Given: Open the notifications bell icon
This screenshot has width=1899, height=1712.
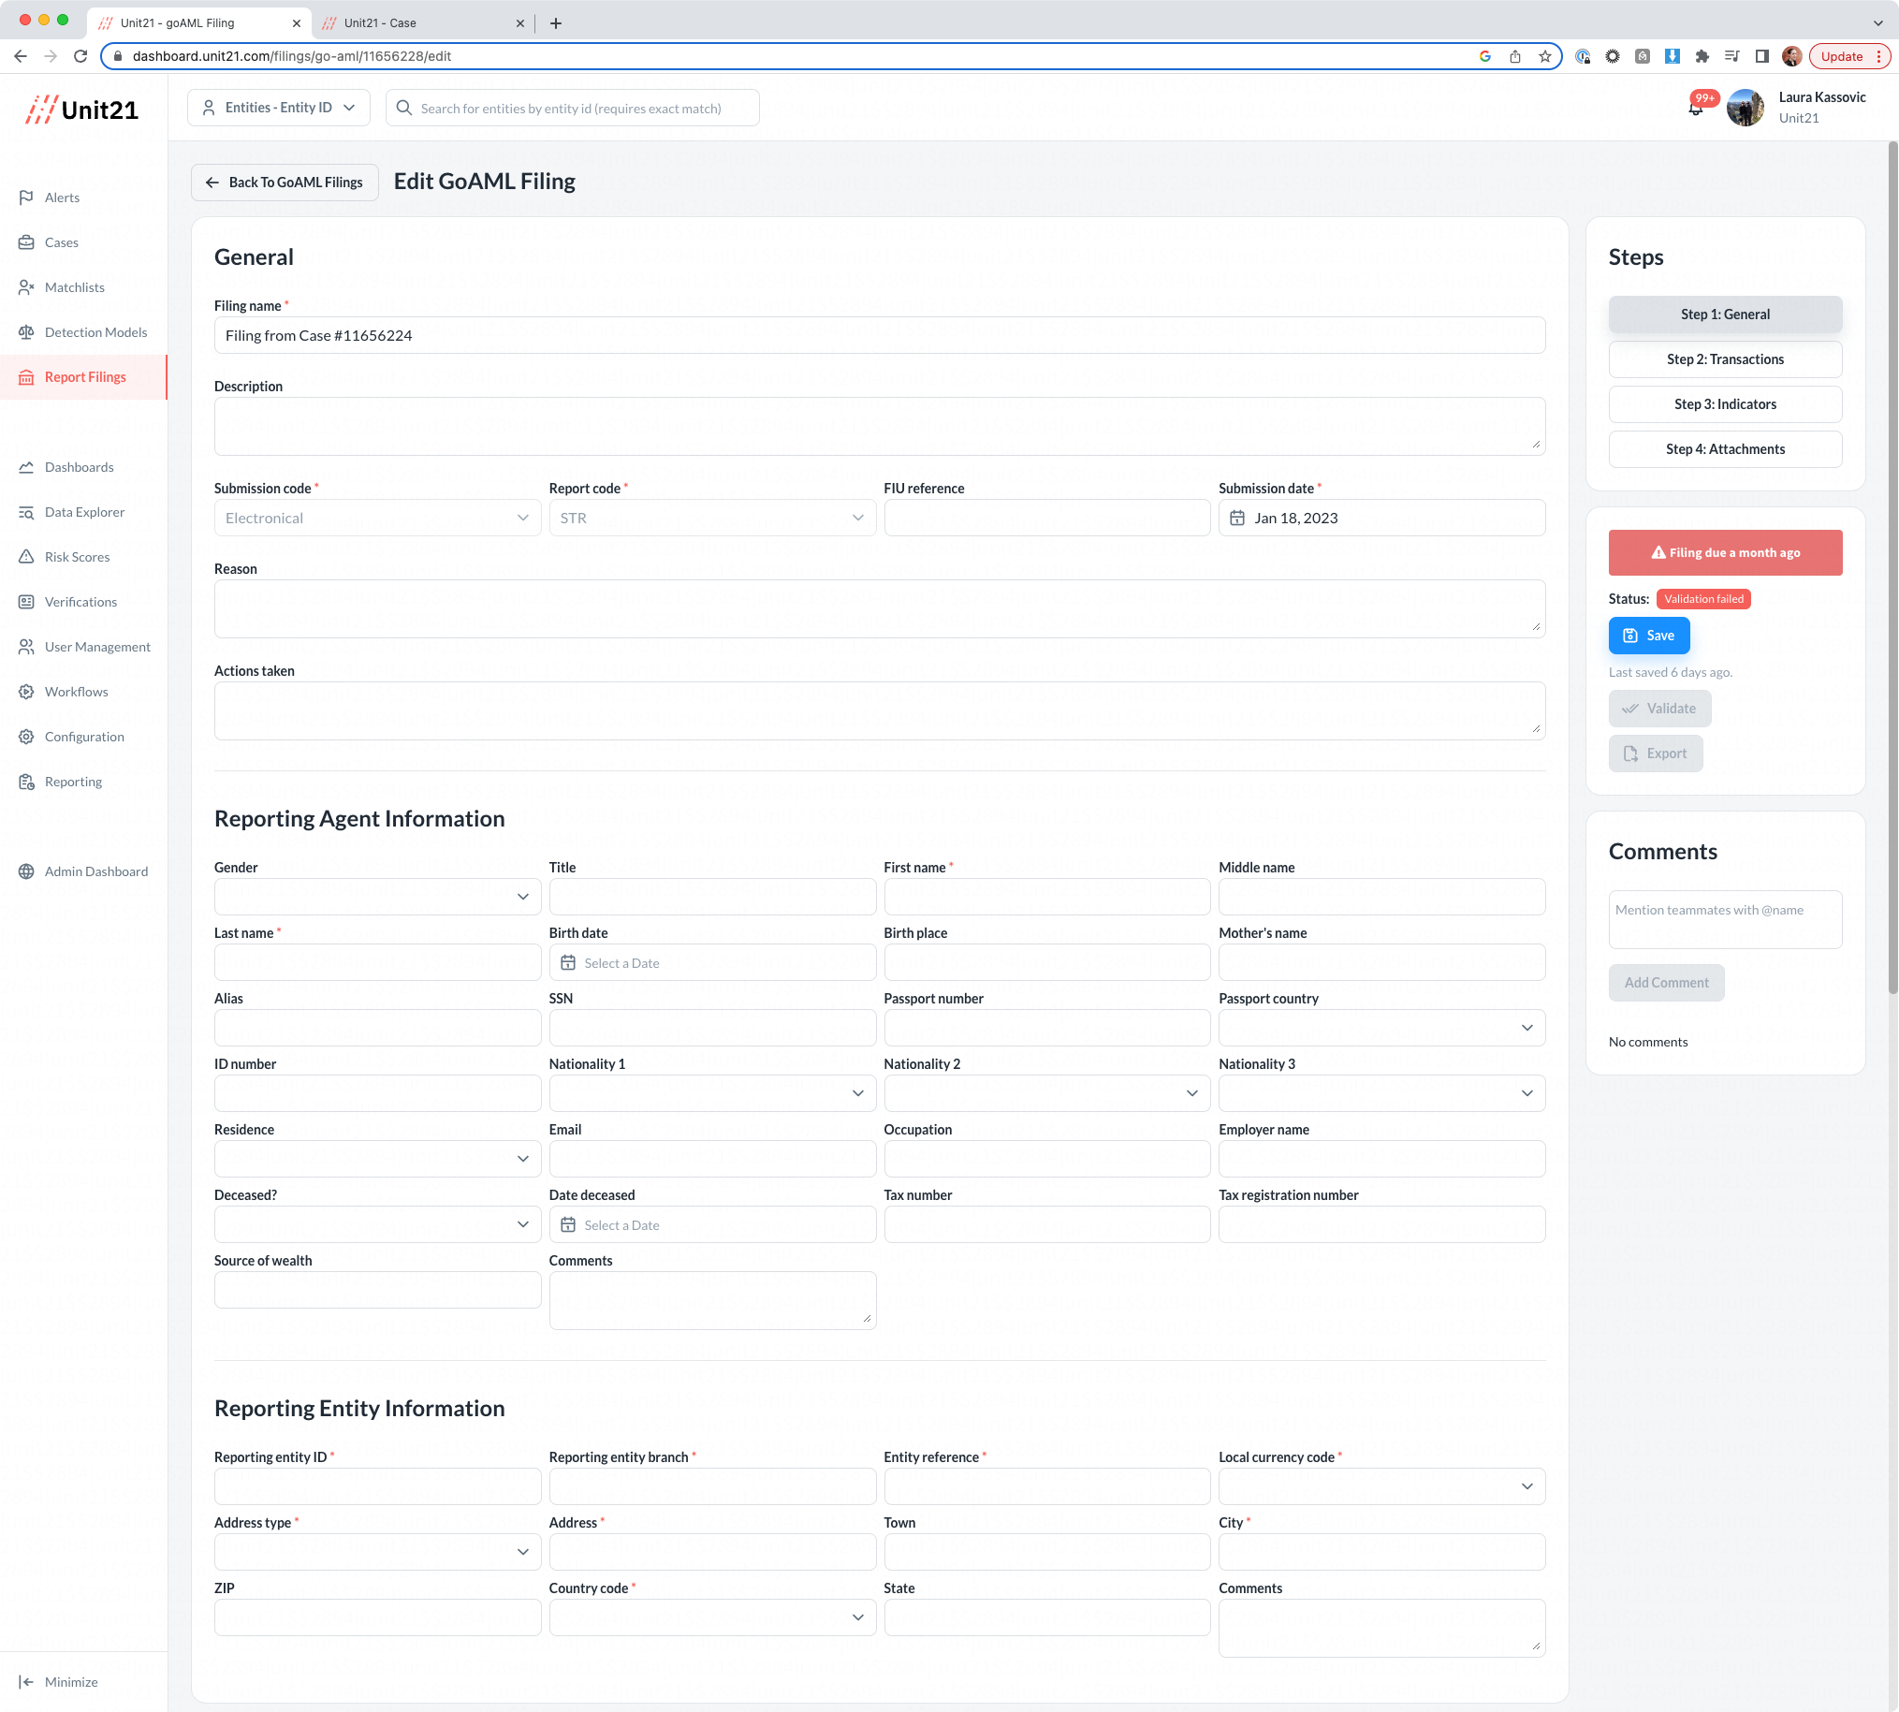Looking at the screenshot, I should pos(1695,110).
